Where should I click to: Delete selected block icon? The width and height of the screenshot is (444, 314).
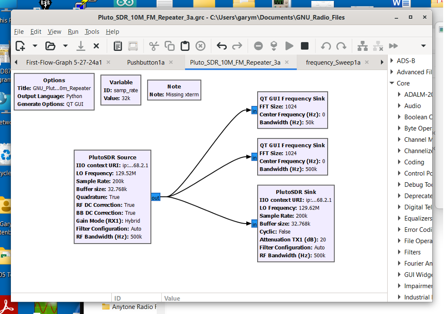(200, 46)
